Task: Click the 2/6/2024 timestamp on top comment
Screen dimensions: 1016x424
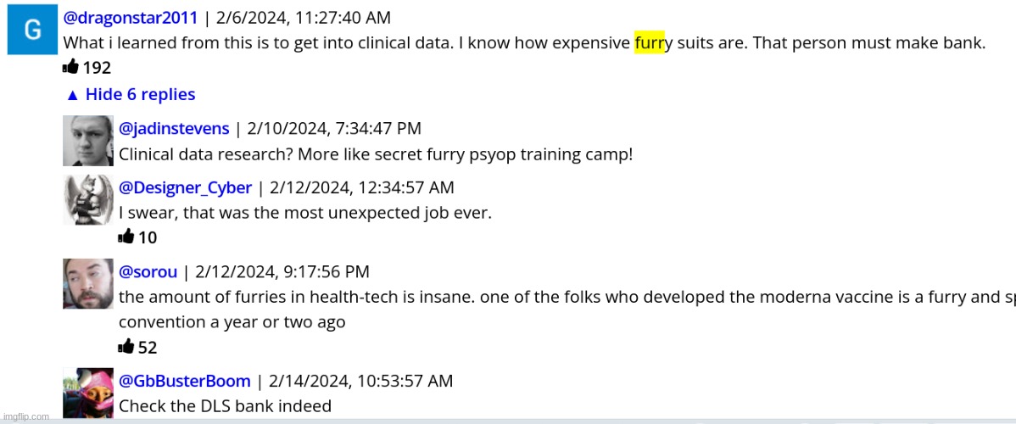Action: [302, 18]
